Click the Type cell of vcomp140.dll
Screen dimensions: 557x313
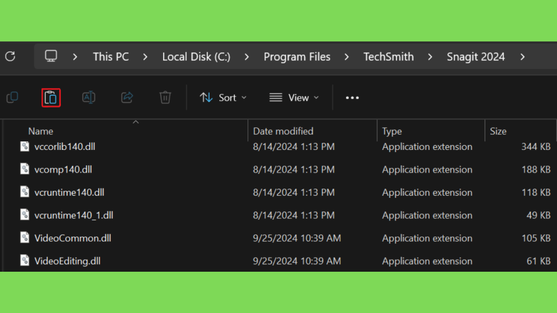427,170
